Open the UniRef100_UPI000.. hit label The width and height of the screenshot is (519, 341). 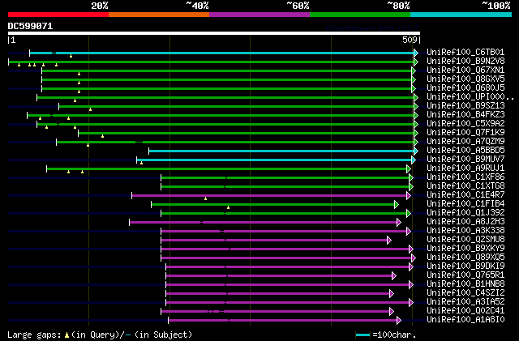click(470, 97)
